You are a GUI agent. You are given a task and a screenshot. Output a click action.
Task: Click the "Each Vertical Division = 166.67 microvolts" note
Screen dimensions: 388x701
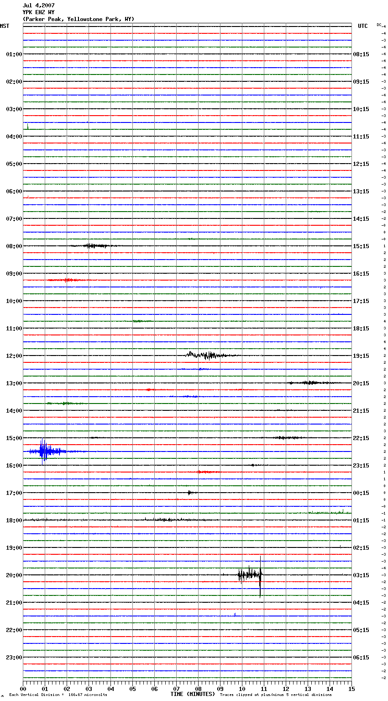click(58, 695)
